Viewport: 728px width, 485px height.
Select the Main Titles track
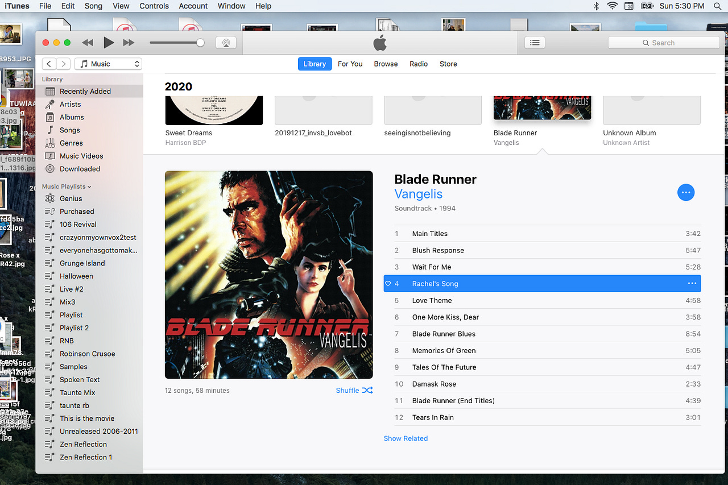pyautogui.click(x=548, y=234)
